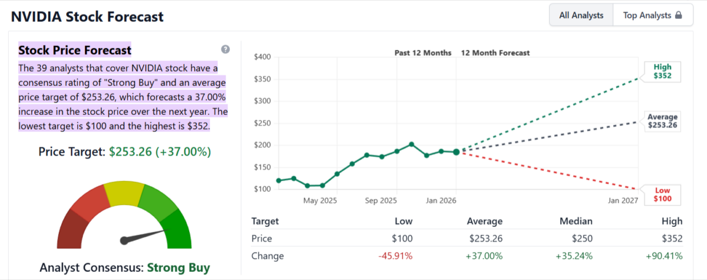Click the large current-price dot on chart

click(x=456, y=152)
